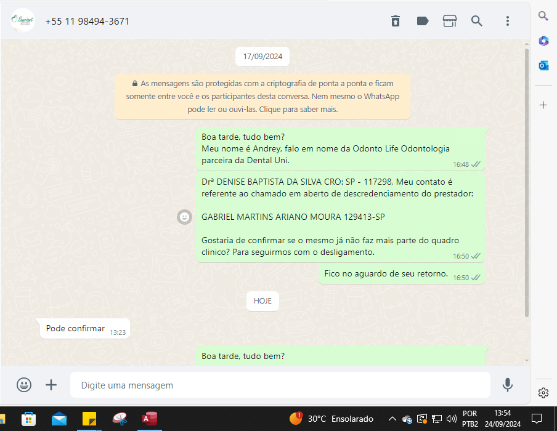Screen dimensions: 557x431
Task: Open the clock showing 13:54 24/09/2024
Action: pyautogui.click(x=502, y=419)
